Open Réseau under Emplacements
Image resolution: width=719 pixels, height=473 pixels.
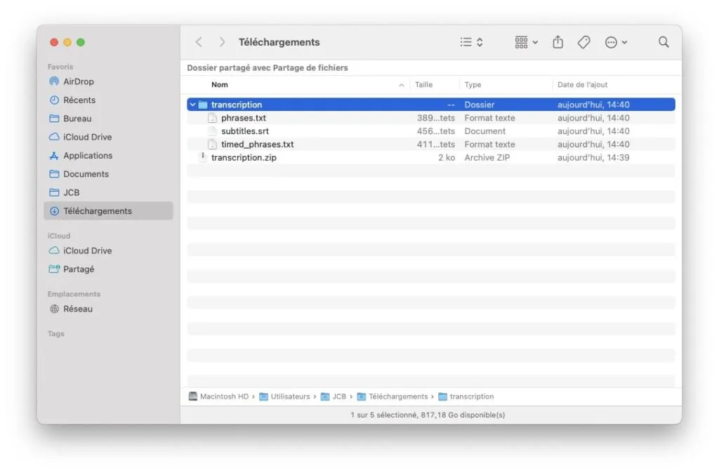pos(76,309)
